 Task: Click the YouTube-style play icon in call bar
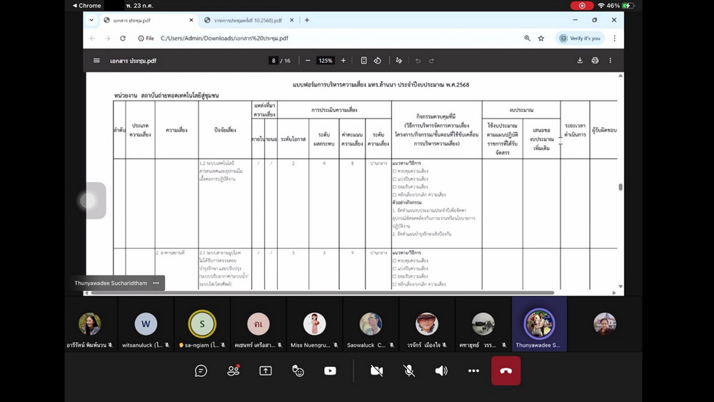[330, 371]
